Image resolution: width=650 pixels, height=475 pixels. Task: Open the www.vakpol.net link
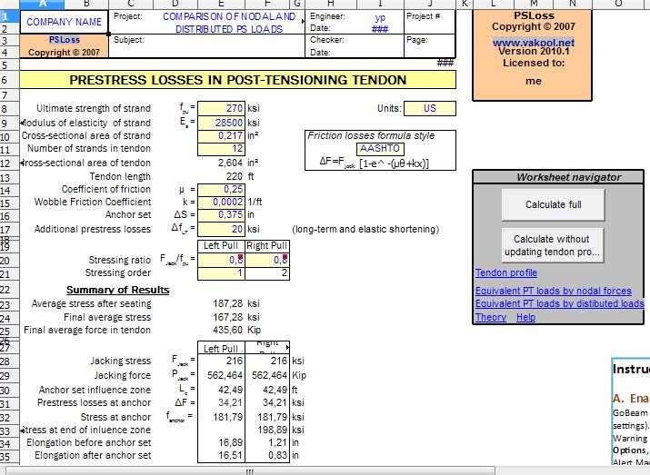coord(534,43)
